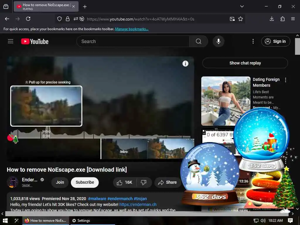Open site permissions icon in address bar
300x225 pixels.
[76, 19]
